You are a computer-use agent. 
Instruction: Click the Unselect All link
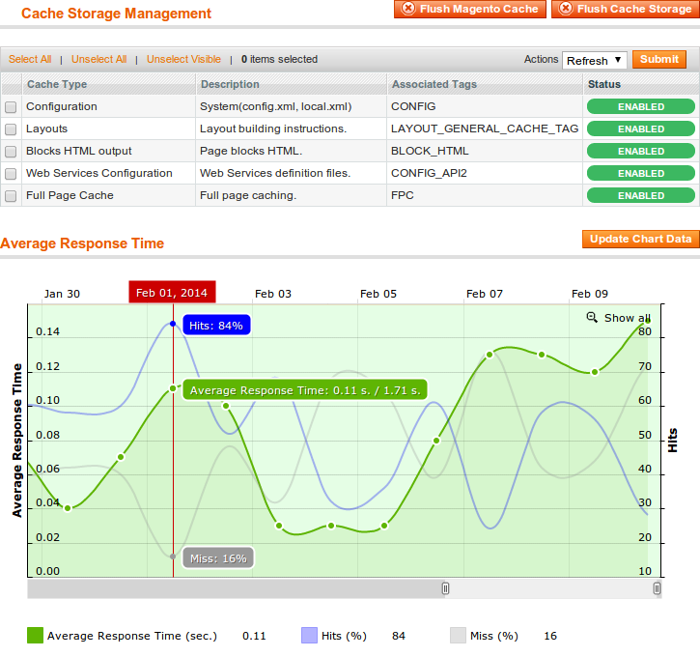[x=99, y=59]
